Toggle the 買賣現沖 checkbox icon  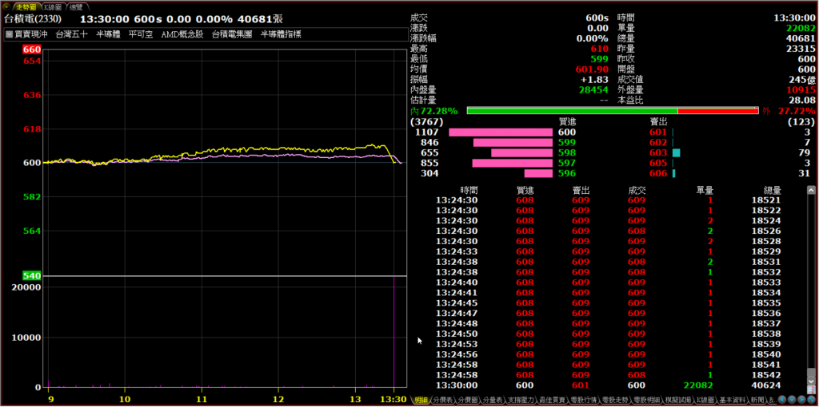click(9, 34)
